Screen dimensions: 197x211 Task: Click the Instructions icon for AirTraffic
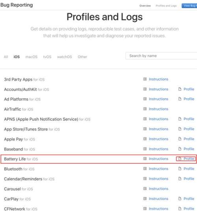point(145,109)
